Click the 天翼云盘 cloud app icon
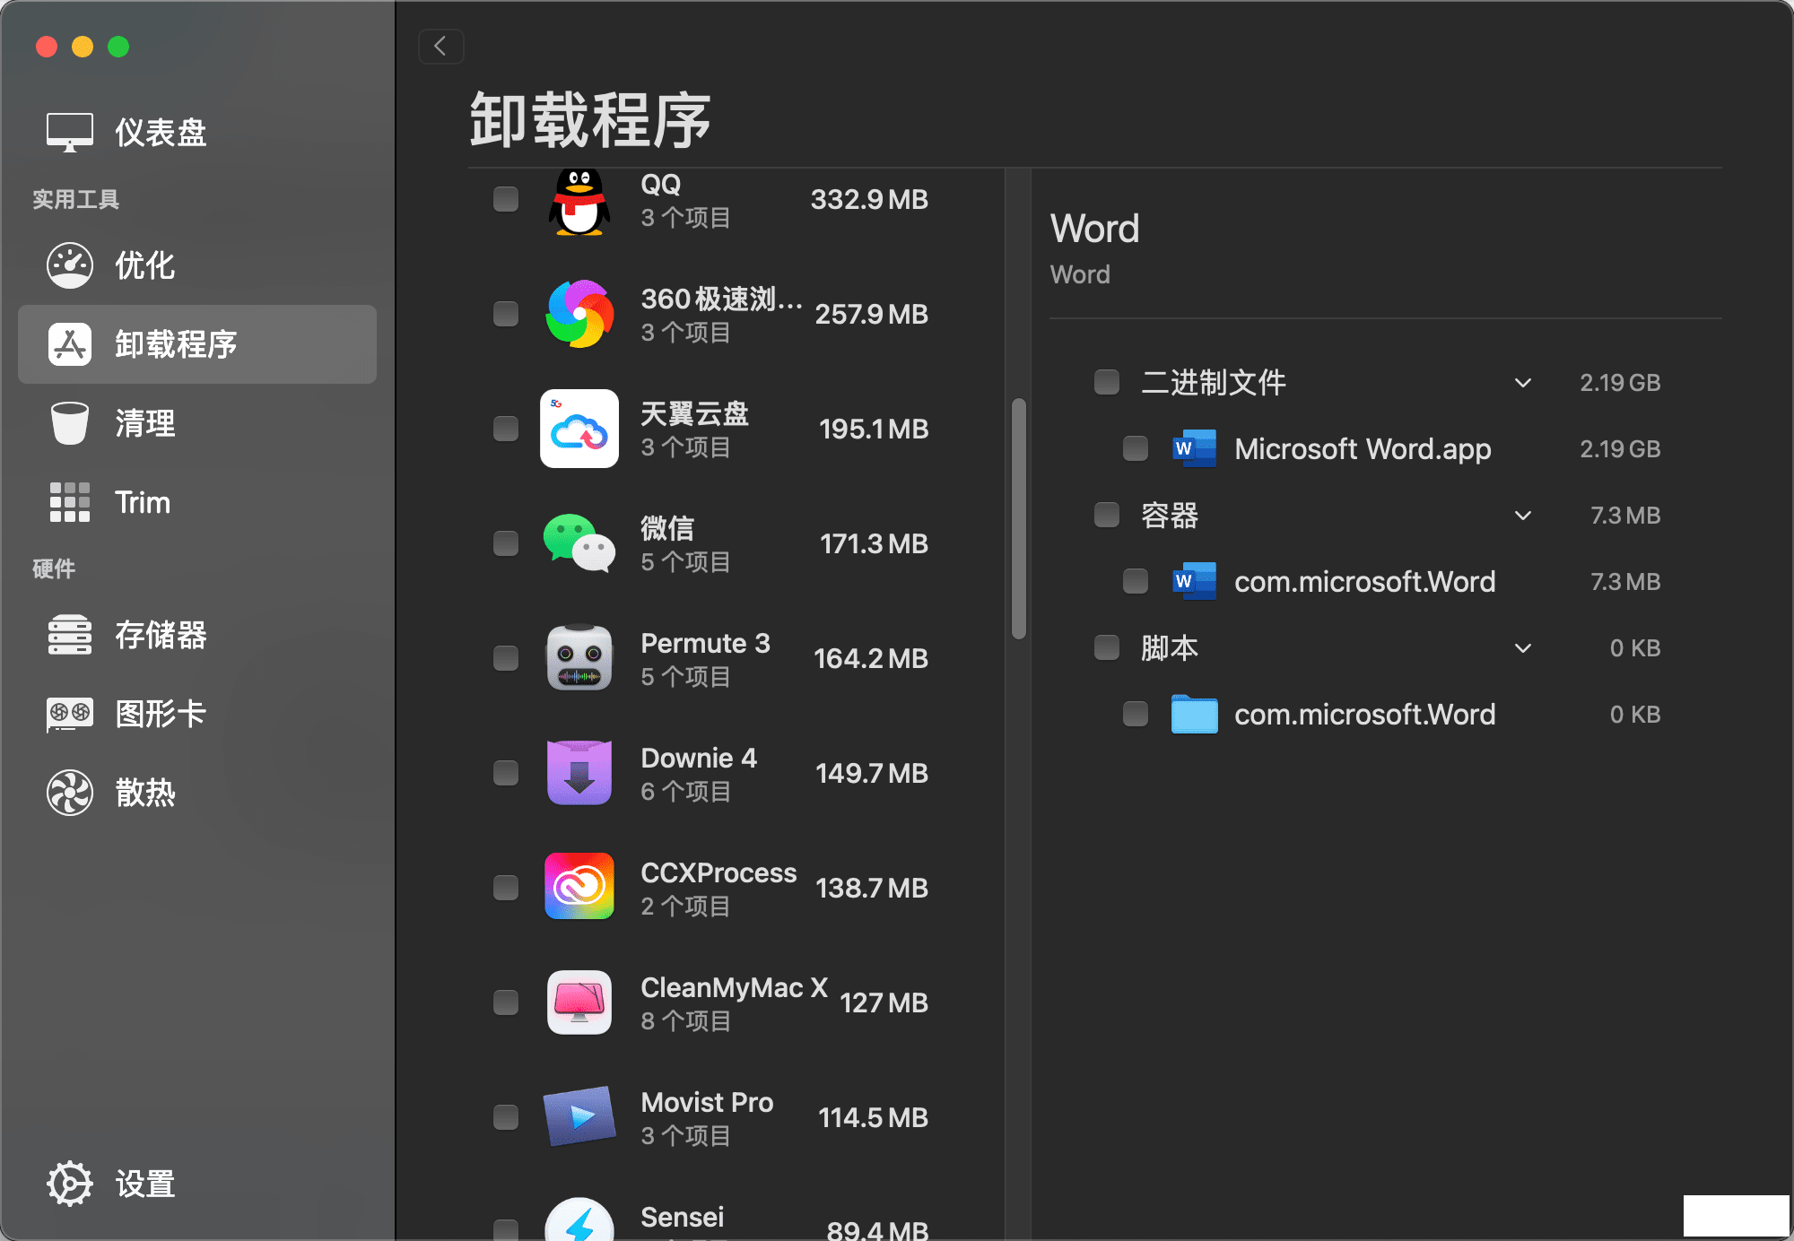Image resolution: width=1794 pixels, height=1241 pixels. (x=579, y=429)
